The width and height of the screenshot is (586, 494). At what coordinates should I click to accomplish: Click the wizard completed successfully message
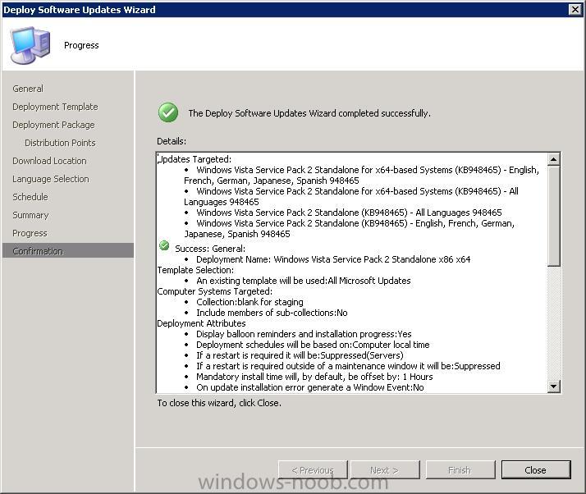point(309,113)
